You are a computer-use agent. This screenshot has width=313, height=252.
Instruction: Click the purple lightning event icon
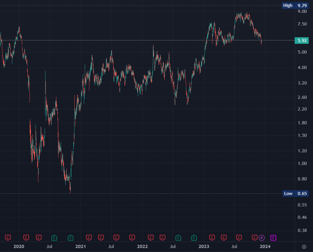(x=262, y=238)
